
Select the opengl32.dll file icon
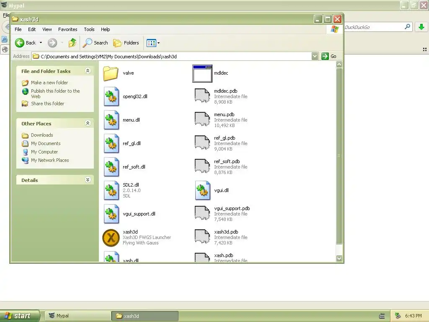[x=111, y=96]
